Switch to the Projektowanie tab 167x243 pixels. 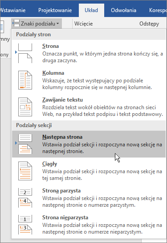(x=55, y=10)
